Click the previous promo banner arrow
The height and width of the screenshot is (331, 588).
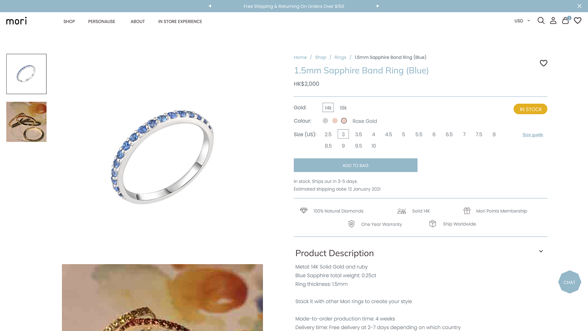pyautogui.click(x=210, y=6)
